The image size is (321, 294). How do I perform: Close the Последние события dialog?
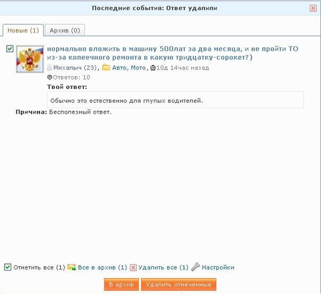coord(313,8)
